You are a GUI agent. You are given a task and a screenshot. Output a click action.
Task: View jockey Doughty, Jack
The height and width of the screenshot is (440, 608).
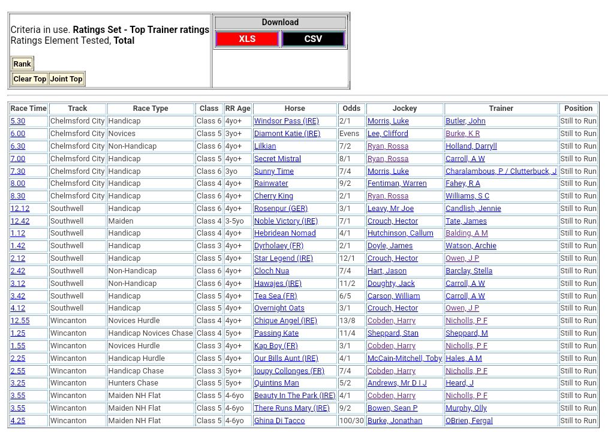pyautogui.click(x=391, y=284)
